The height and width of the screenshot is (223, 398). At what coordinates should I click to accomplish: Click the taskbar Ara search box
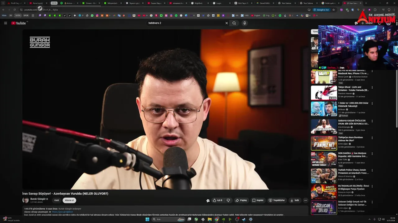(168, 219)
